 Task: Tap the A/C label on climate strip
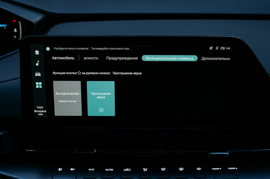tap(91, 170)
